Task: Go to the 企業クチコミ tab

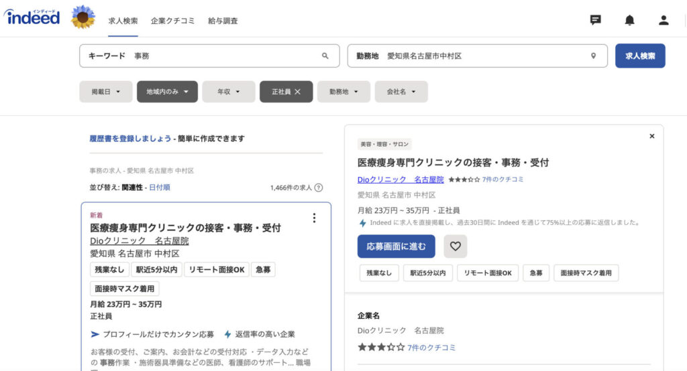Action: (172, 21)
